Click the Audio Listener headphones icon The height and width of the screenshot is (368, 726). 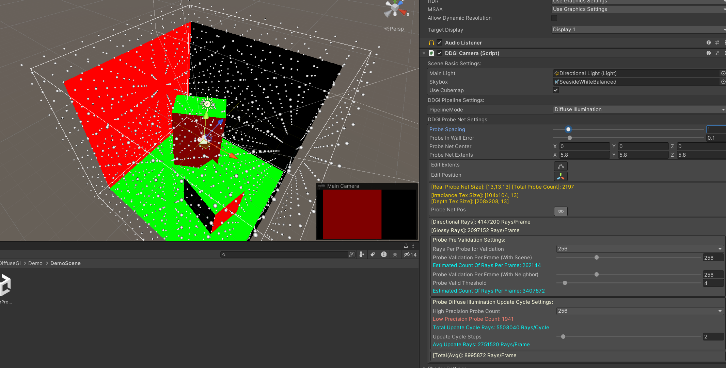[431, 42]
